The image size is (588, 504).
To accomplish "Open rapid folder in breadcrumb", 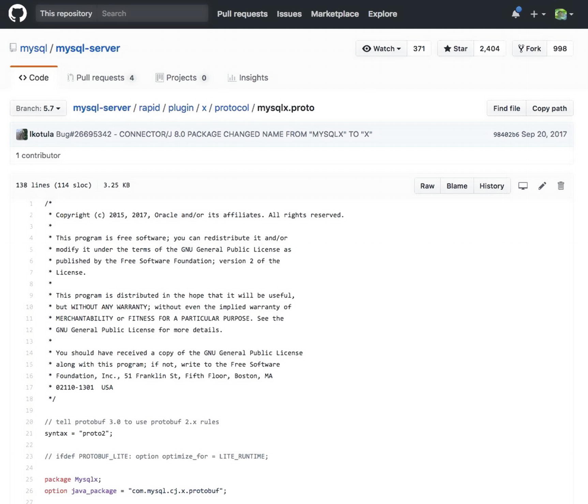I will 149,108.
